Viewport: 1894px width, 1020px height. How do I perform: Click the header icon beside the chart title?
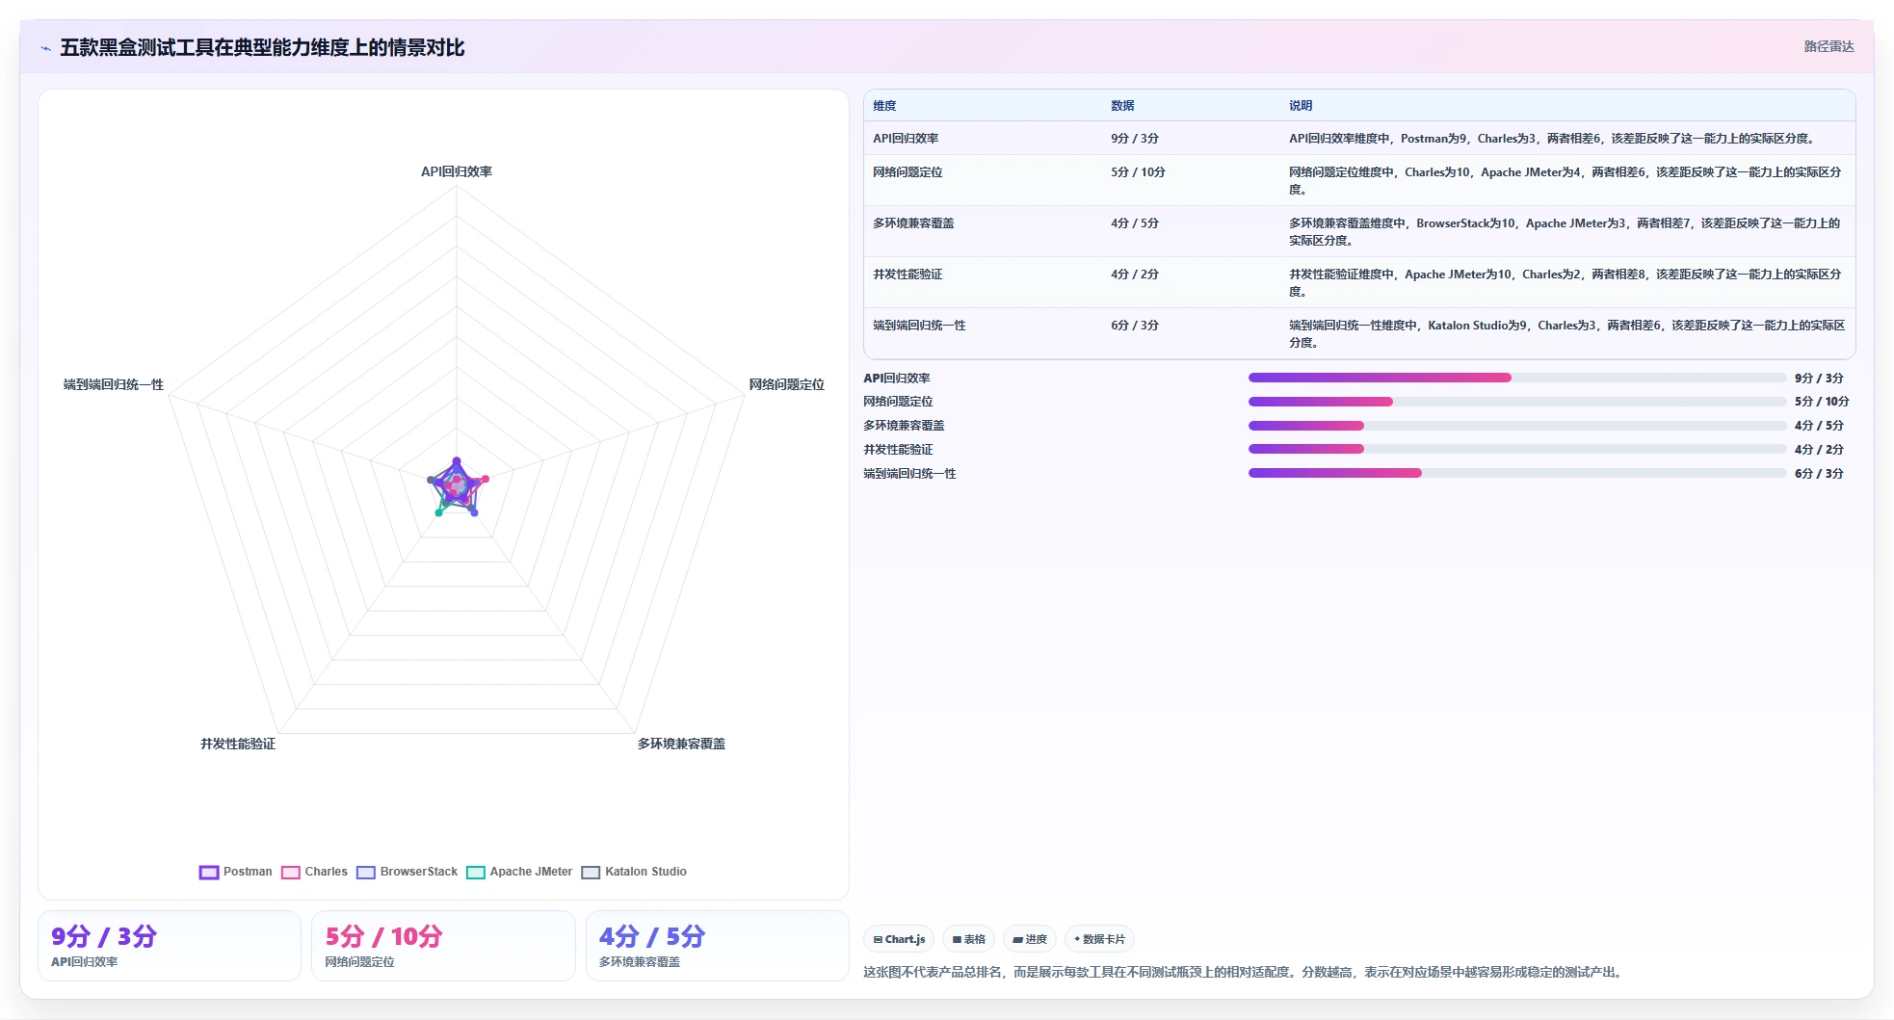click(45, 48)
